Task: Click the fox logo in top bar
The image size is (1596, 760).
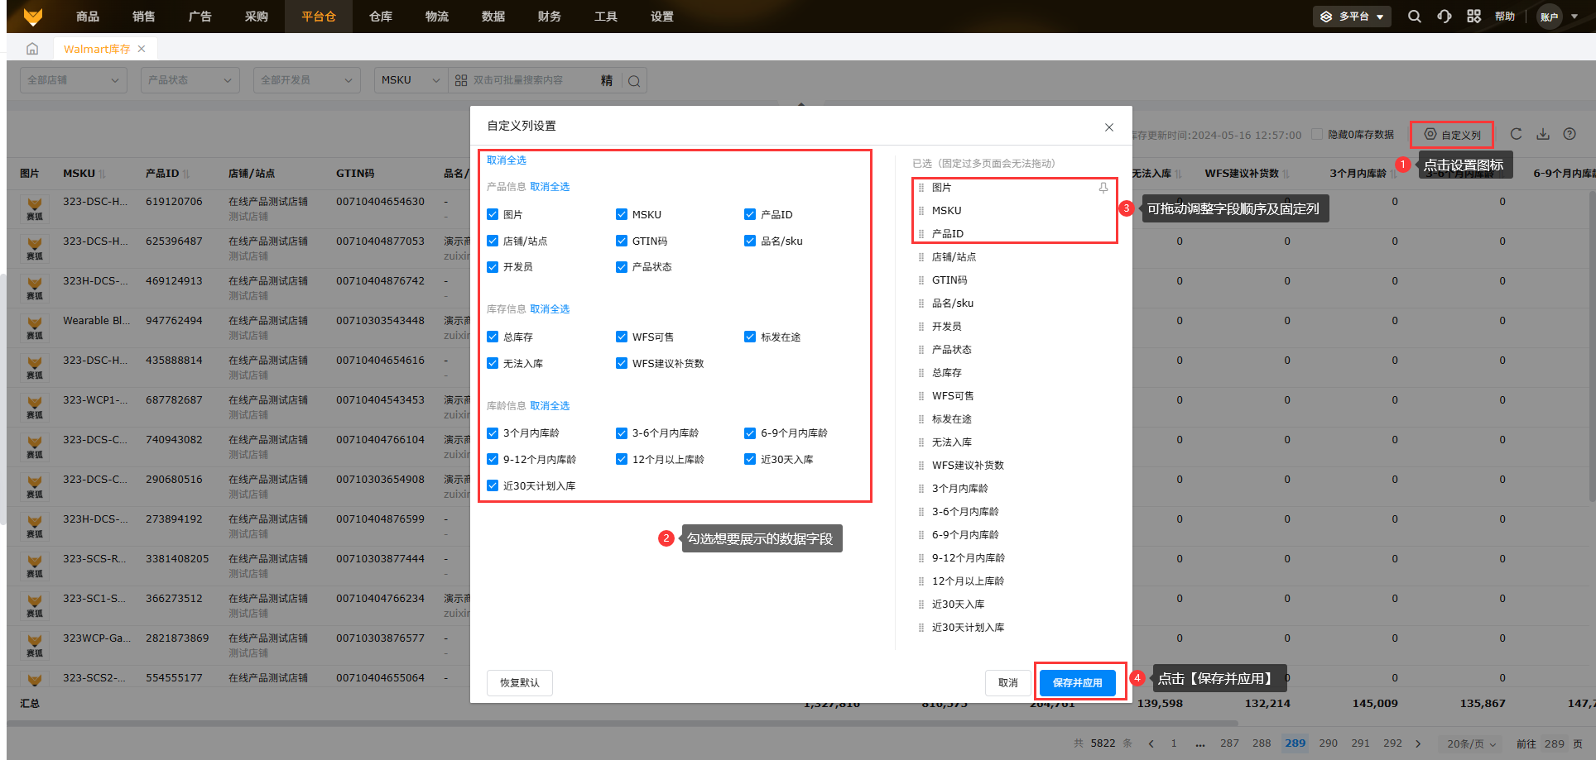Action: pyautogui.click(x=33, y=17)
